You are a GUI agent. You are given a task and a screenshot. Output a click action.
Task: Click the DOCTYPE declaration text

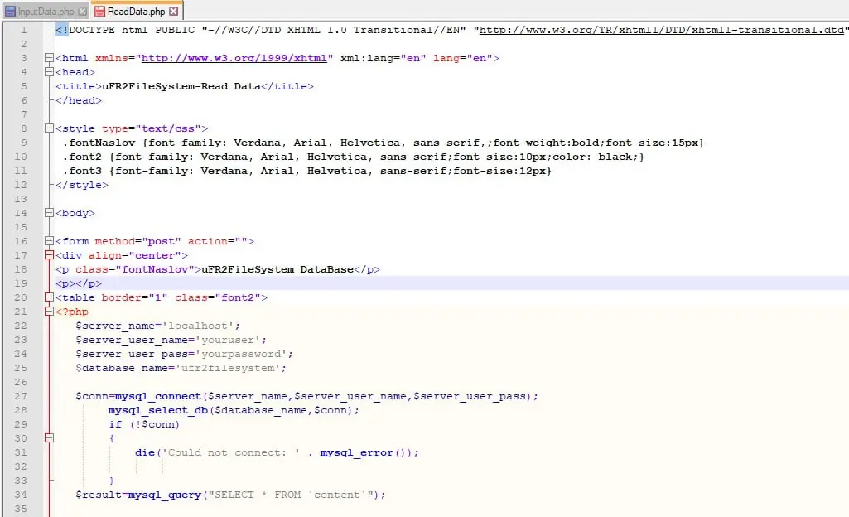point(452,30)
